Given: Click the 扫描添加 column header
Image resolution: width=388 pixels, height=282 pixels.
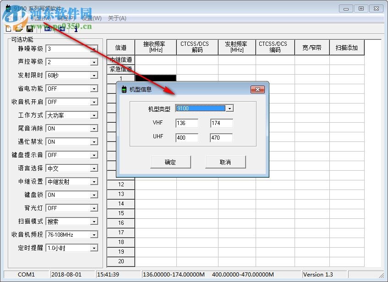Looking at the screenshot, I should [347, 47].
